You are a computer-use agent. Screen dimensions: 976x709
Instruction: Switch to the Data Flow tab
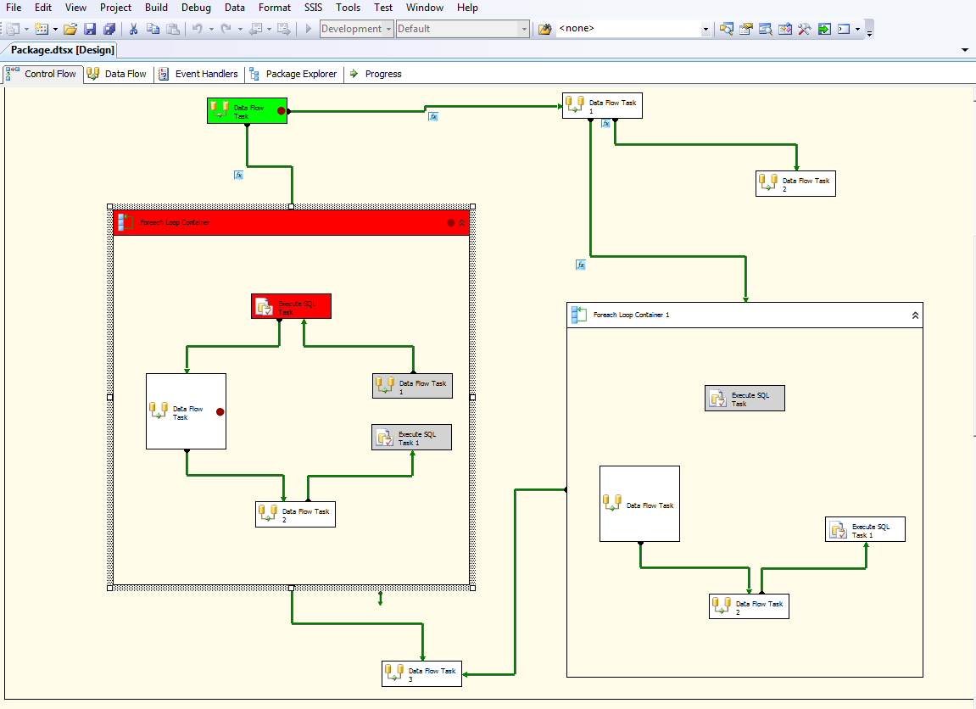117,74
